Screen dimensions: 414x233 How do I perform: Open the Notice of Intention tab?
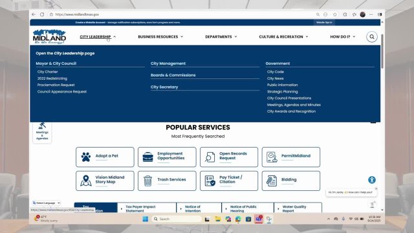coord(199,208)
